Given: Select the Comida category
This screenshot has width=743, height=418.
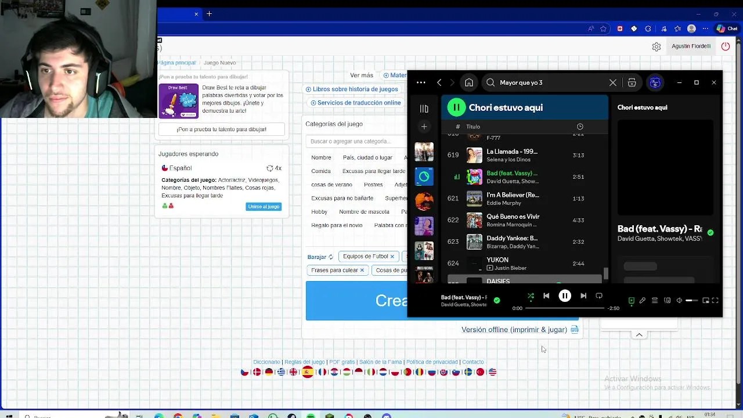Looking at the screenshot, I should pyautogui.click(x=321, y=171).
